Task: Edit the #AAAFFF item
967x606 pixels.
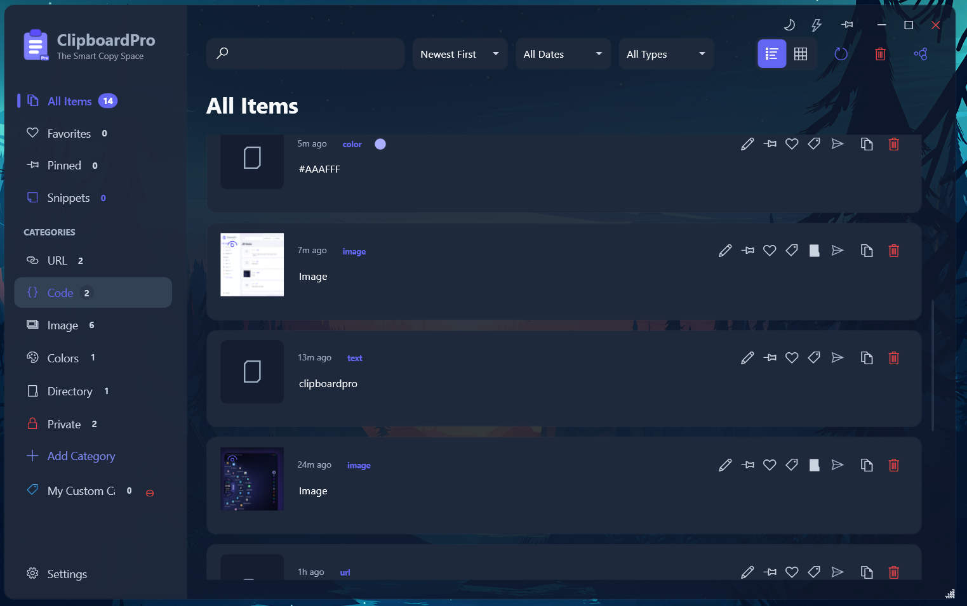Action: (x=747, y=144)
